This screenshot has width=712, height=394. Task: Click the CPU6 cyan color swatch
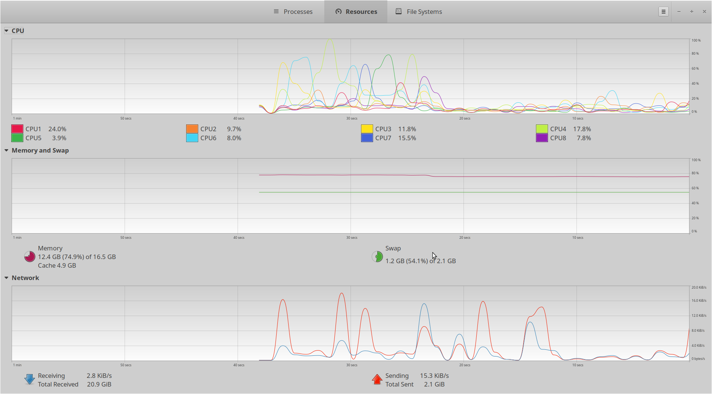click(x=191, y=138)
